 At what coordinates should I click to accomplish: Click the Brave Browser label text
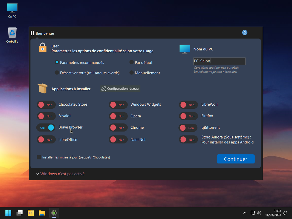(70, 127)
